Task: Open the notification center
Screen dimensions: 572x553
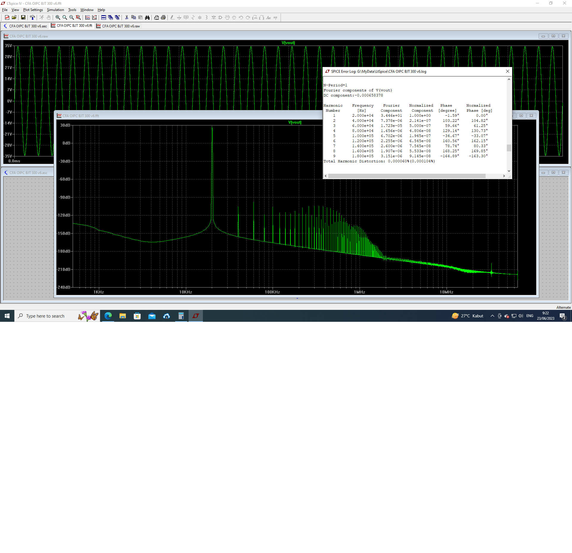Action: coord(563,316)
